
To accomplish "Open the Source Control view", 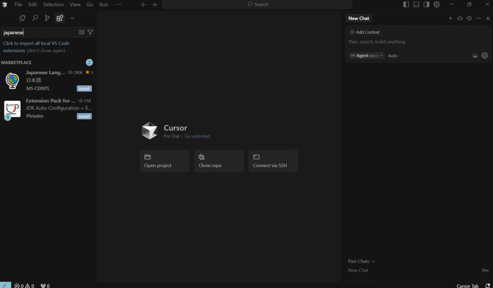I will [47, 18].
